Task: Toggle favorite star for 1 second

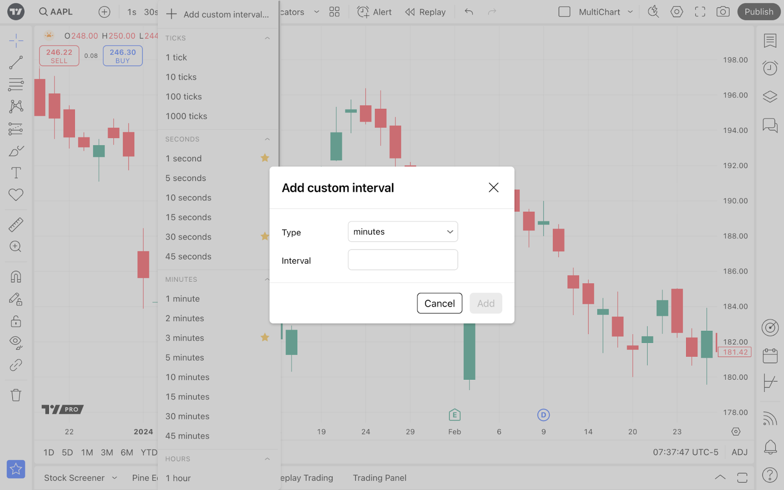Action: 265,158
